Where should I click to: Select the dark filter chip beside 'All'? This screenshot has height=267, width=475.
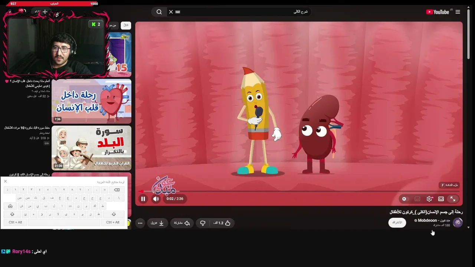[x=112, y=25]
